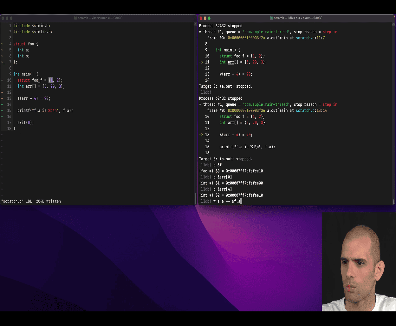396x326 pixels.
Task: Click the yellow arrow marker at line 11
Action: pos(201,62)
